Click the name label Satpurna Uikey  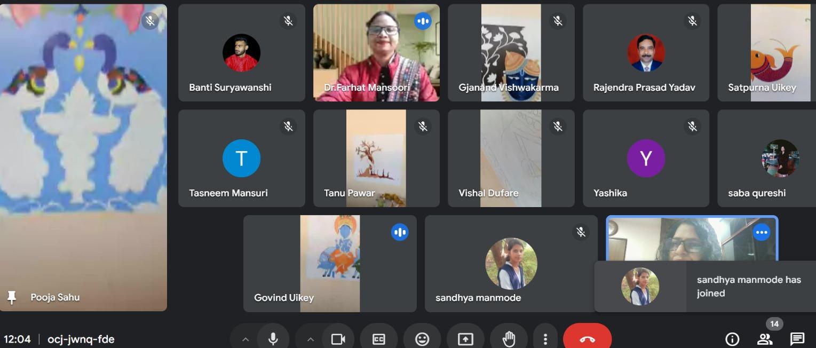(762, 88)
